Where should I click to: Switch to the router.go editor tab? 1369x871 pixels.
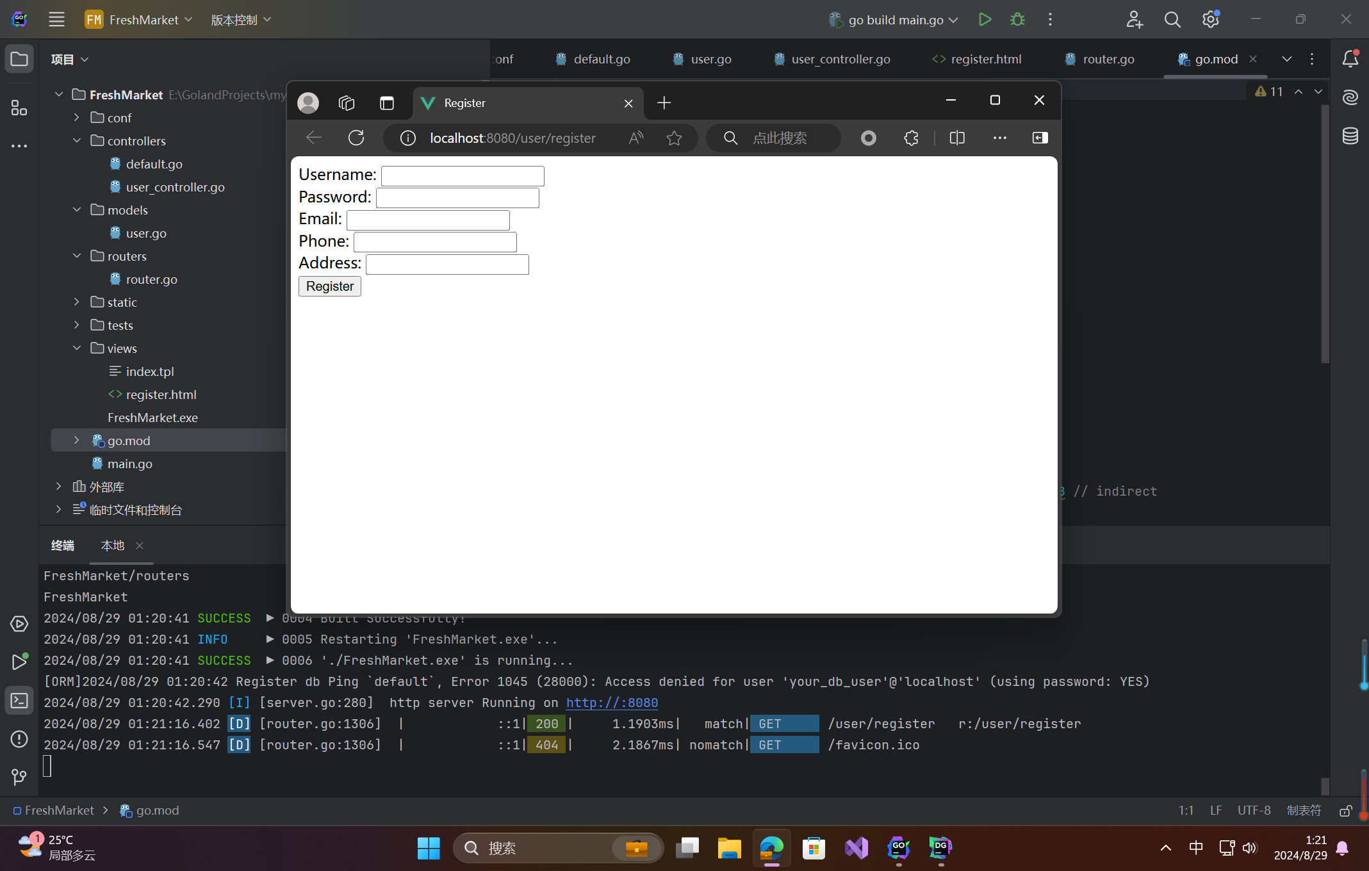(x=1108, y=59)
